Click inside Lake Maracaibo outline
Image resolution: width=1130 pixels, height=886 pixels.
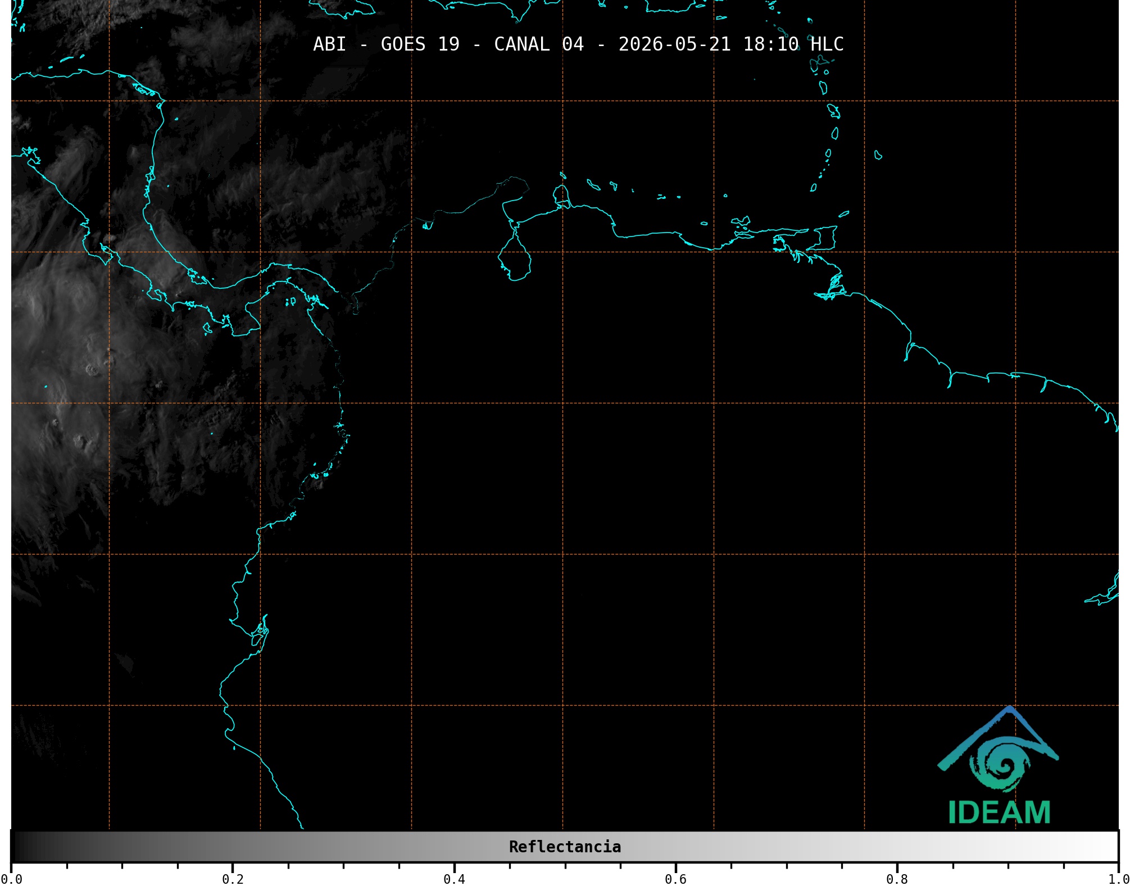[514, 260]
